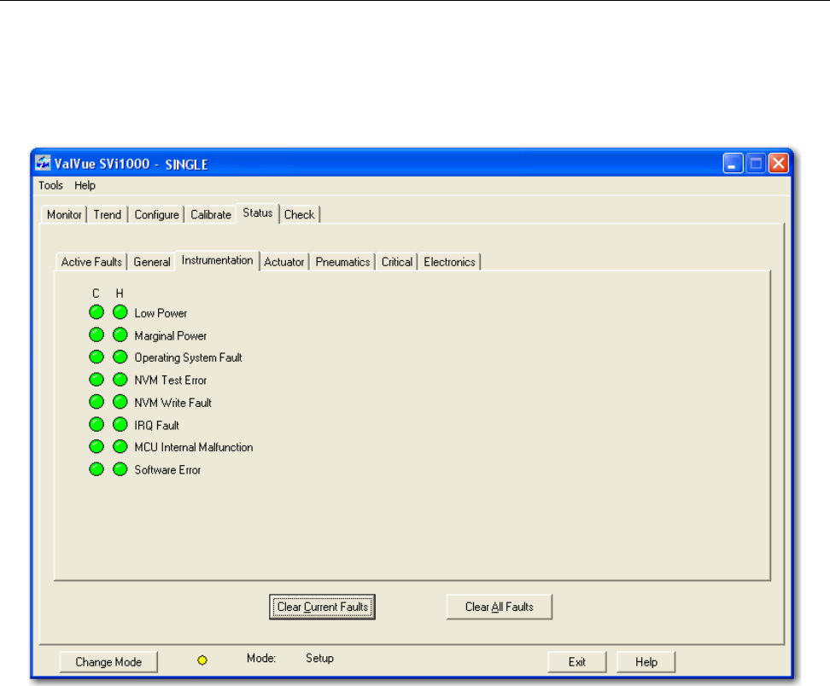The width and height of the screenshot is (830, 686).
Task: Click the H light for Operating System Fault
Action: tap(120, 357)
